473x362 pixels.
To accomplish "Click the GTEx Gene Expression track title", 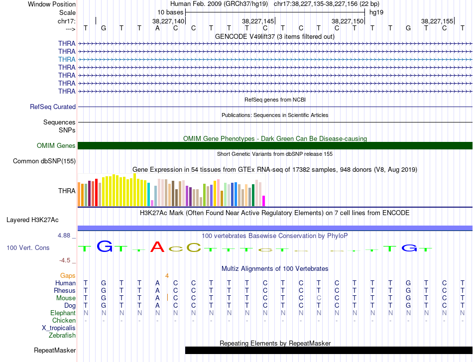I will tap(275, 169).
